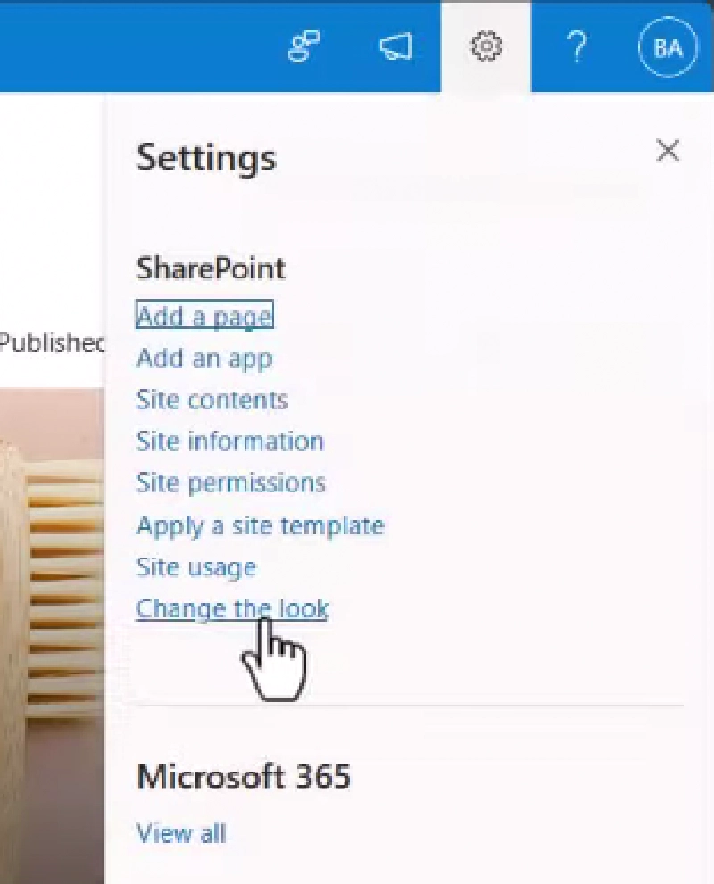This screenshot has width=714, height=884.
Task: Click Add an app
Action: [204, 358]
